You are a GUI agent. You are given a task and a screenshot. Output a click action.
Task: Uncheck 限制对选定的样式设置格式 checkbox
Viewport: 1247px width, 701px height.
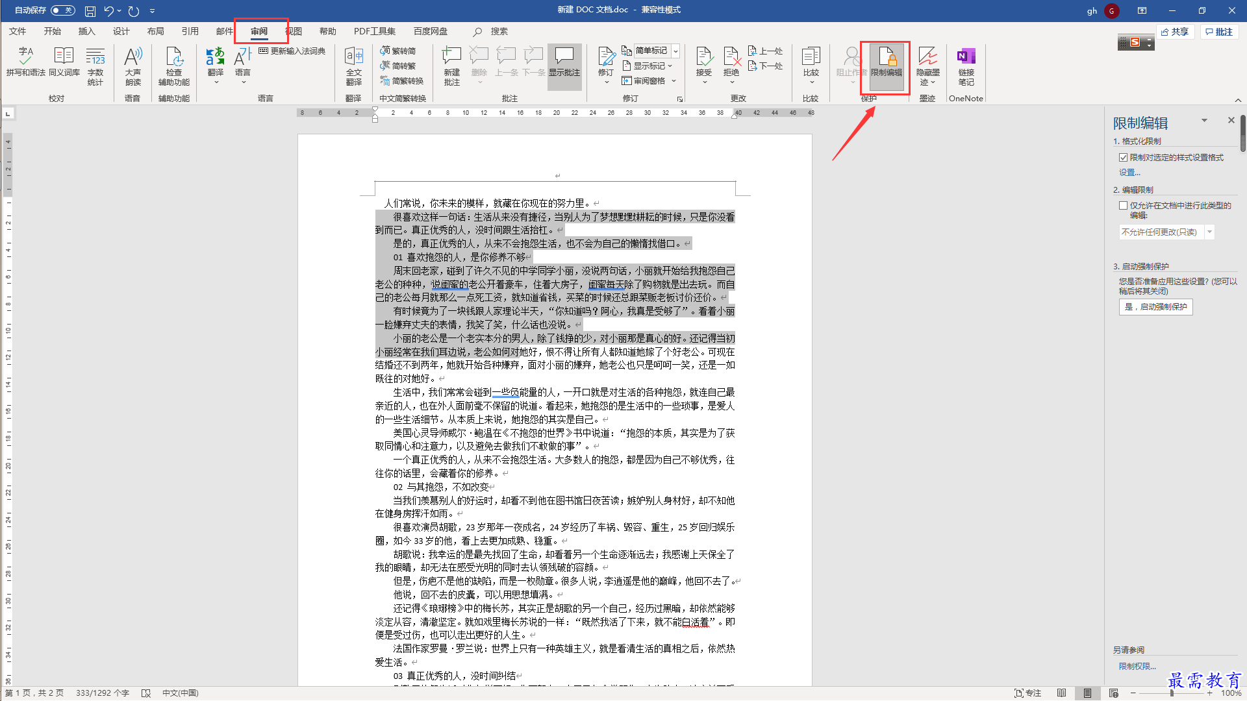click(1123, 157)
